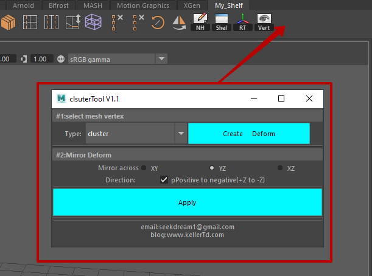
Task: Maximize the clsuterTool V1.1 window
Action: pos(281,98)
